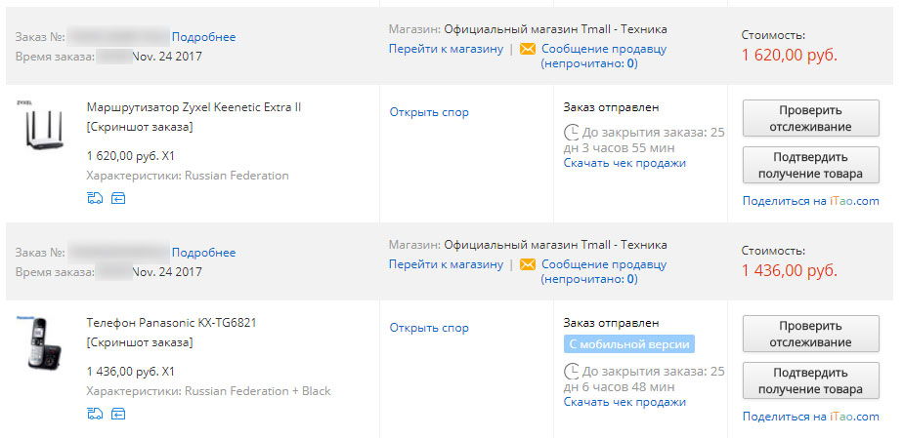Screen dimensions: 904x438
Task: Confirm receipt of the Zyxel router
Action: click(x=810, y=165)
